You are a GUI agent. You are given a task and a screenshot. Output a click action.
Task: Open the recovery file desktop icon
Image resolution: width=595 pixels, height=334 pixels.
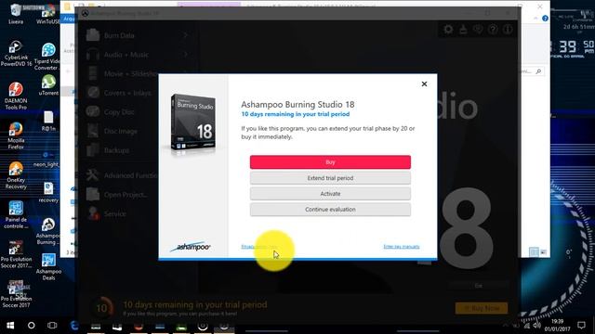48,192
